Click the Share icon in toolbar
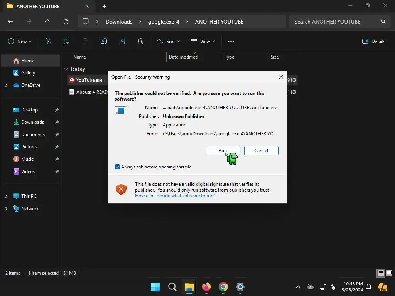The width and height of the screenshot is (395, 296). tap(122, 42)
